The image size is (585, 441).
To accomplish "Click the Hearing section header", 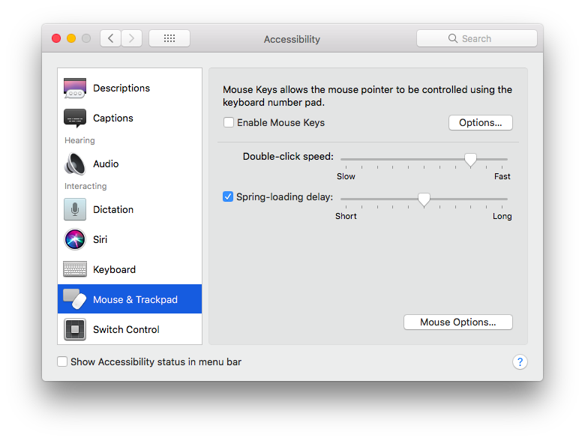I will [79, 140].
